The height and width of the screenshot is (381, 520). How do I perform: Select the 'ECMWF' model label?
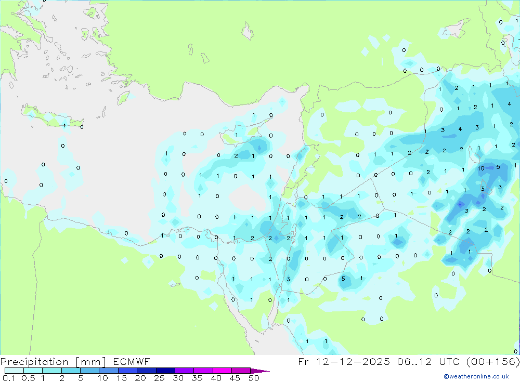pyautogui.click(x=132, y=361)
